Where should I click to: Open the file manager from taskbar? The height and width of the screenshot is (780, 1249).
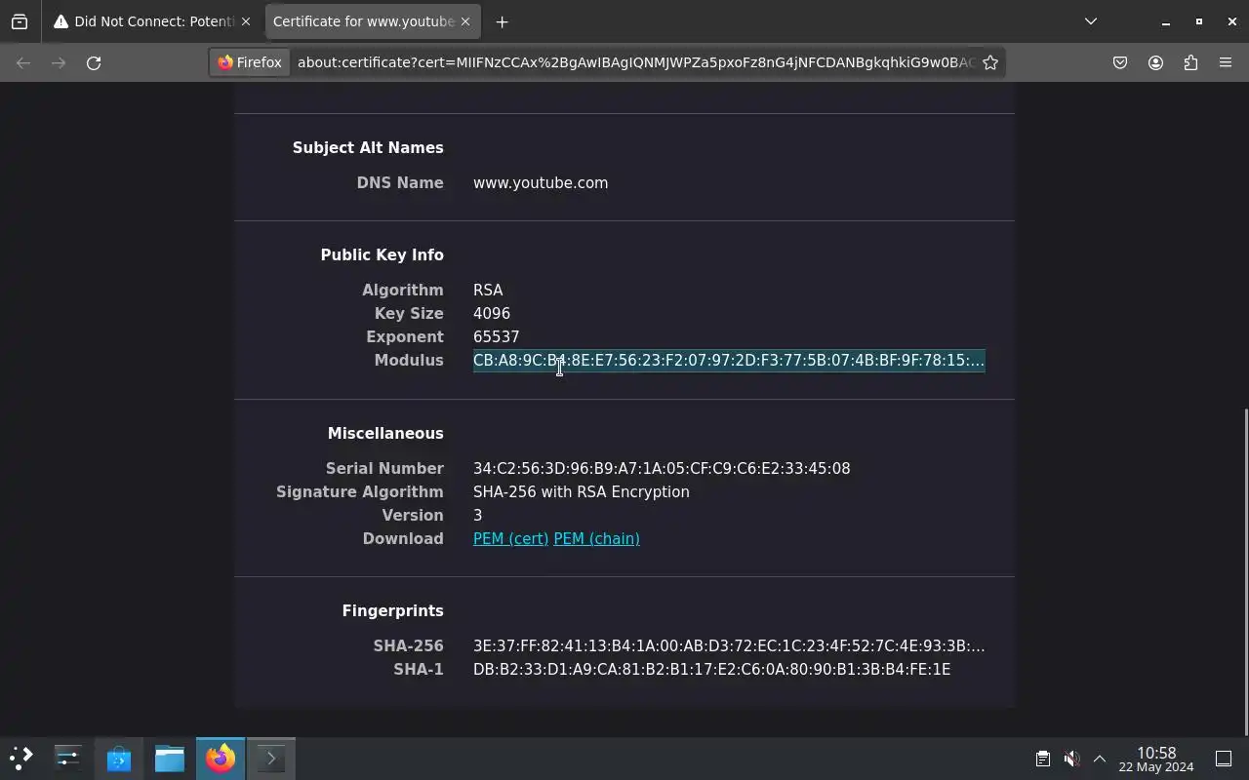[170, 758]
